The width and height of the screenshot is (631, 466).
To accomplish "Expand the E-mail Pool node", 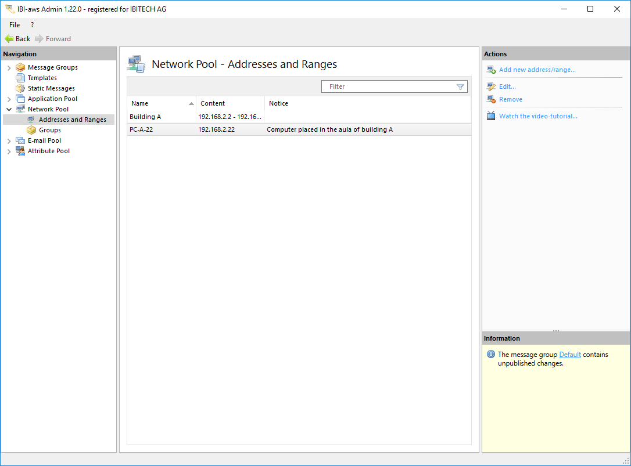I will [x=9, y=141].
